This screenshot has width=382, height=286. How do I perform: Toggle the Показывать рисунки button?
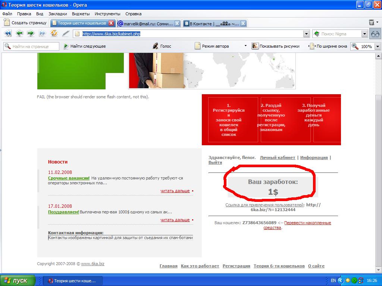point(276,46)
